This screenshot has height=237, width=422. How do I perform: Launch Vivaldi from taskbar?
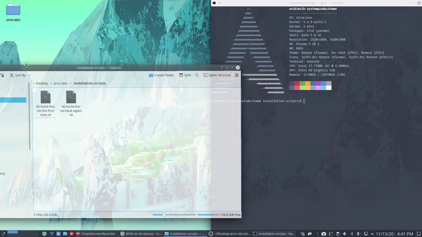pyautogui.click(x=72, y=234)
